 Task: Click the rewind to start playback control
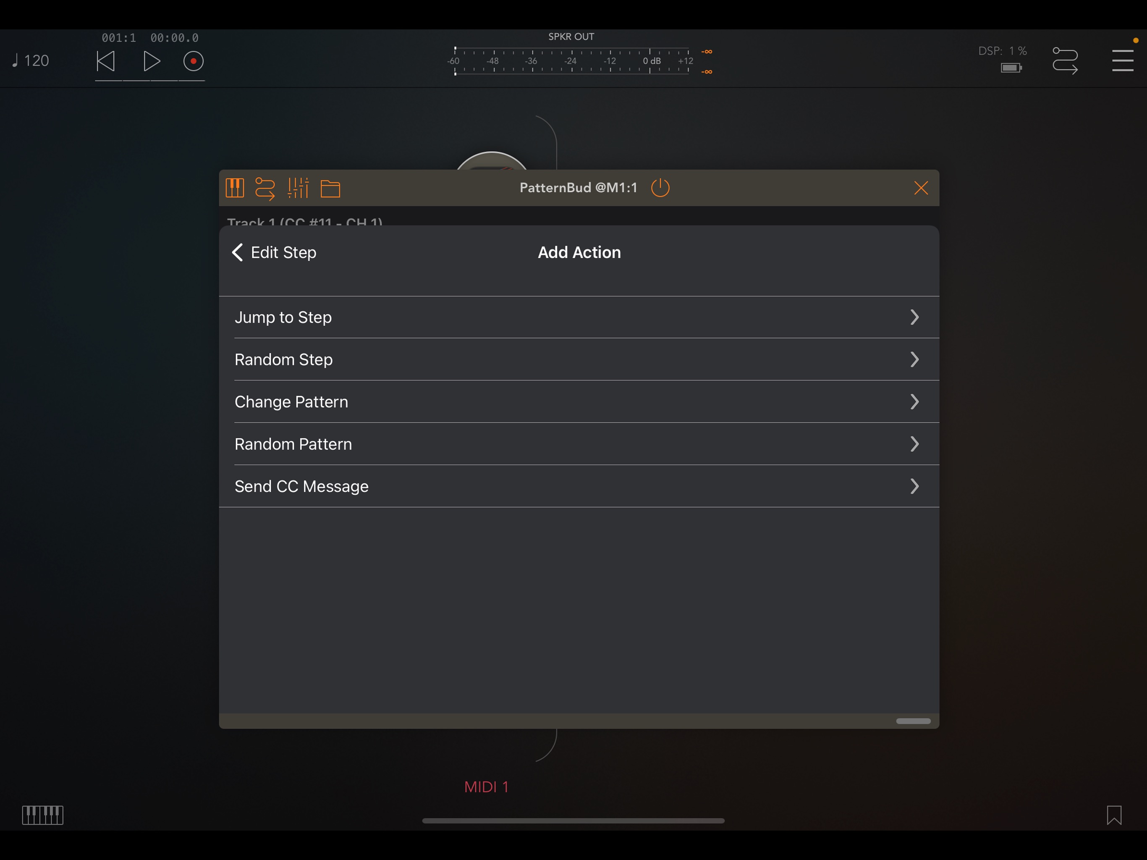(x=107, y=60)
